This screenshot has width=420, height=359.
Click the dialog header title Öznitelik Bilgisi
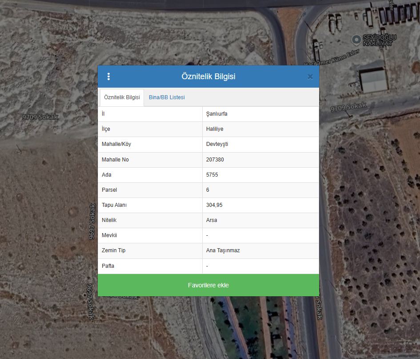[x=208, y=77]
